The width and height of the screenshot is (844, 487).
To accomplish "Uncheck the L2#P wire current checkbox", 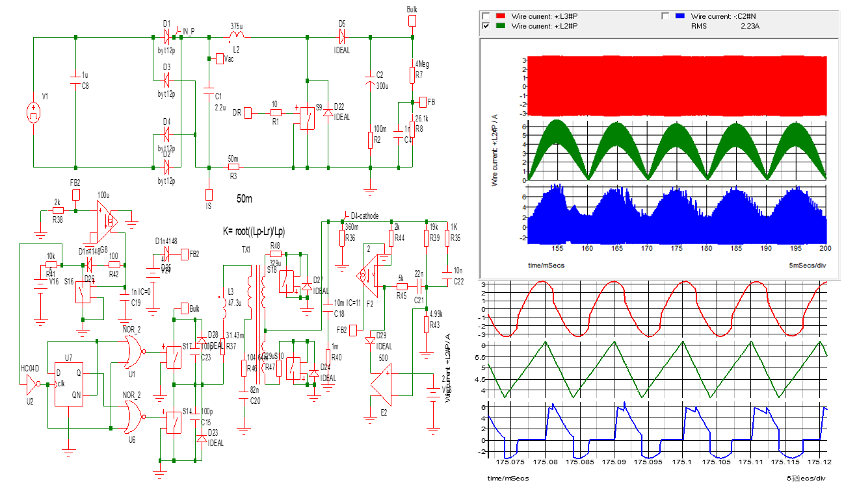I will click(485, 26).
